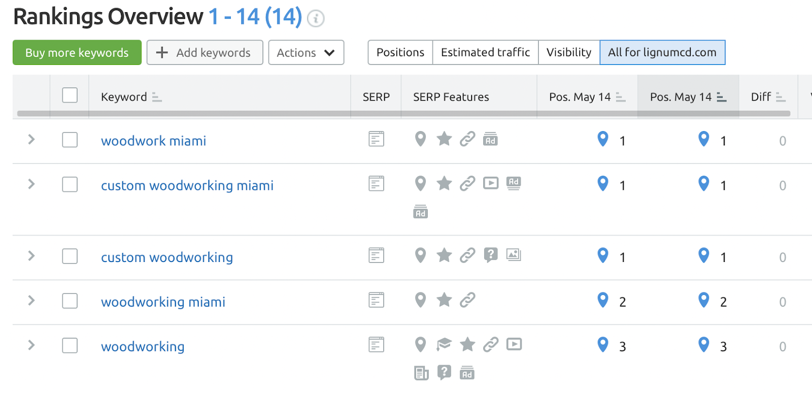Expand the custom woodworking row details
This screenshot has height=393, width=812.
pyautogui.click(x=31, y=256)
